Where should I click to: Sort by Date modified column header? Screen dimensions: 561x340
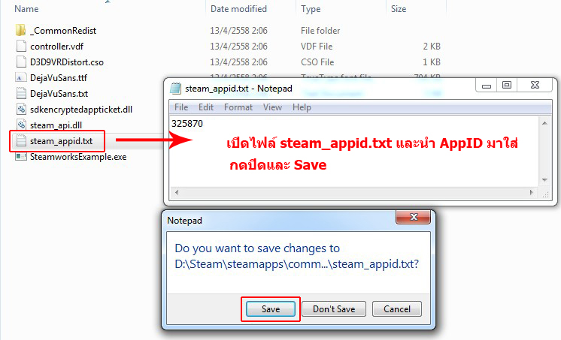238,9
